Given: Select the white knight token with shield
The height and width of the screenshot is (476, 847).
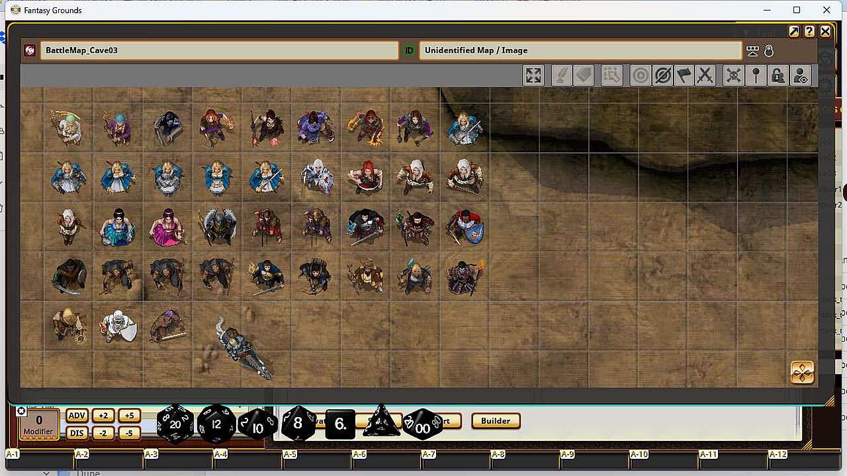Looking at the screenshot, I should [x=118, y=326].
